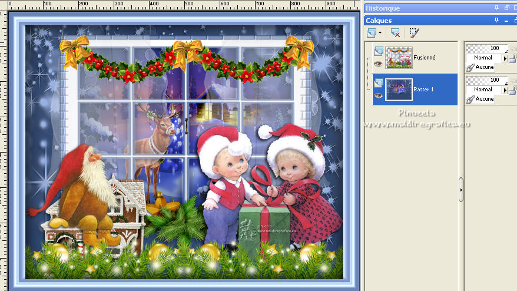Adjust the Raster 1 layer opacity slider
Viewport: 517px width, 291px height.
486,80
